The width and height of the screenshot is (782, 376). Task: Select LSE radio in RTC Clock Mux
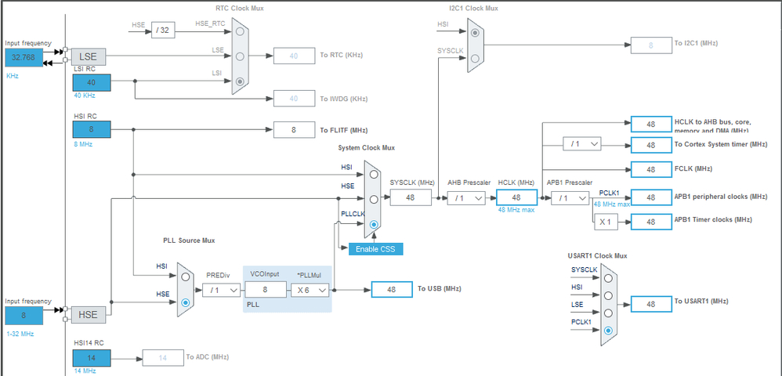pos(240,56)
